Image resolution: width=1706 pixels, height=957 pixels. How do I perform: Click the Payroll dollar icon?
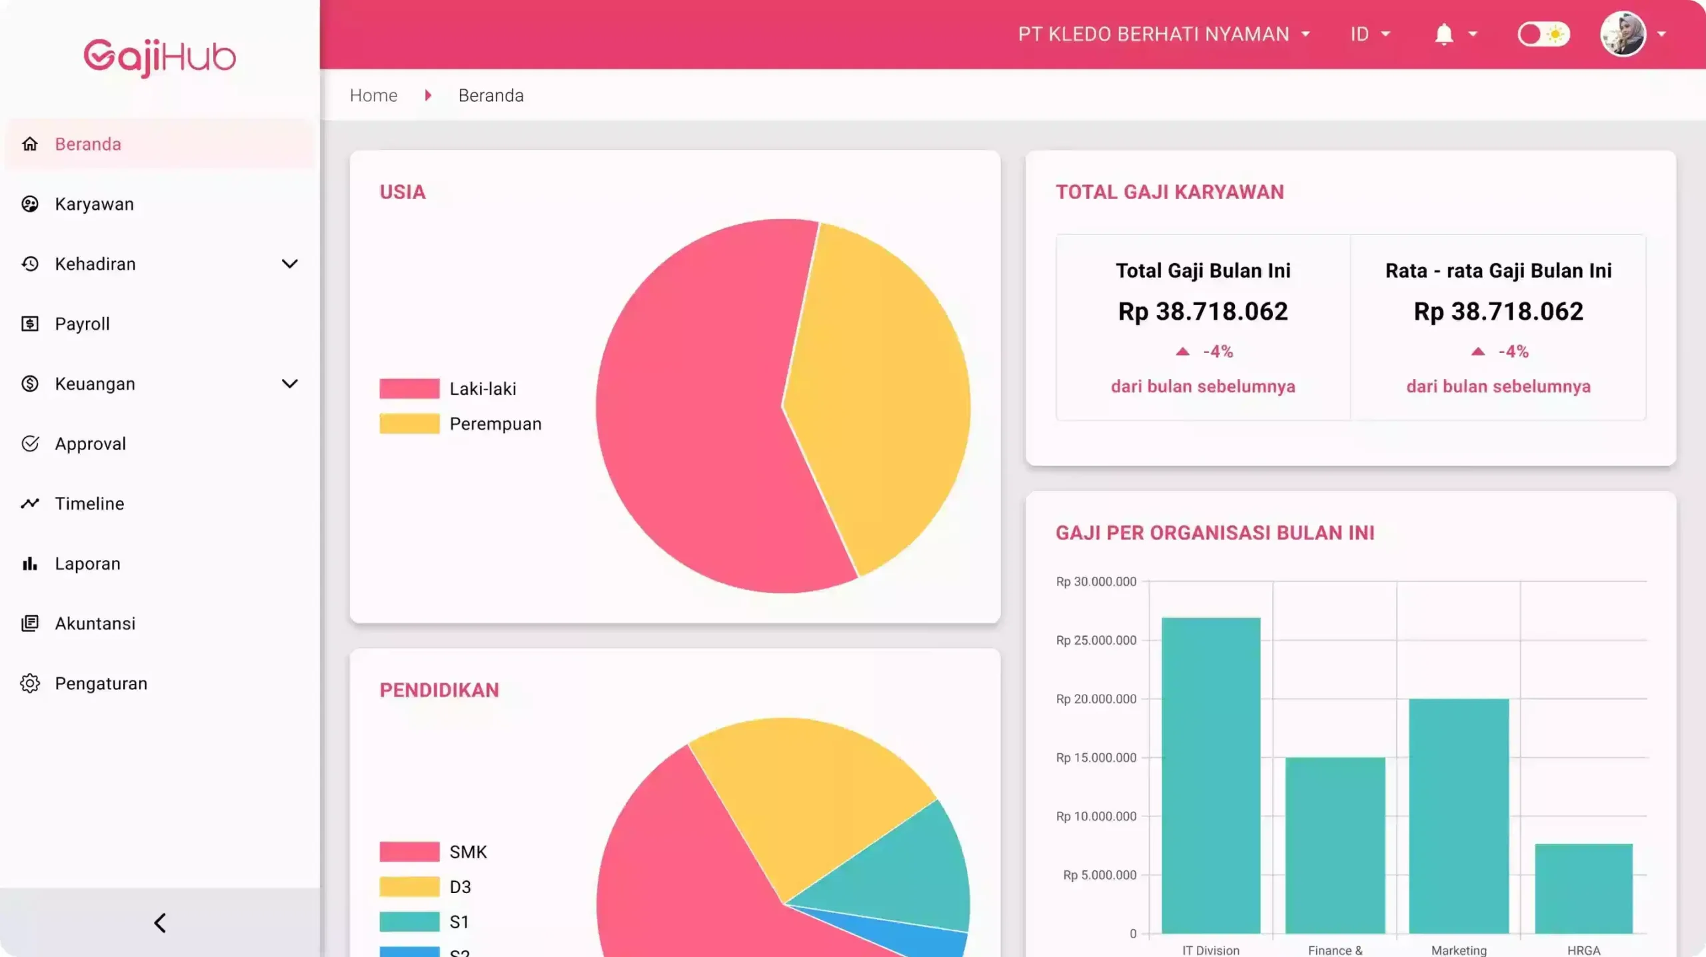[x=30, y=324]
